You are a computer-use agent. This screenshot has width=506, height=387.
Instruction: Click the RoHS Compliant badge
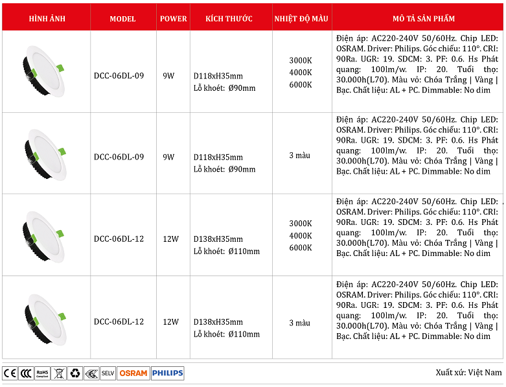click(42, 373)
